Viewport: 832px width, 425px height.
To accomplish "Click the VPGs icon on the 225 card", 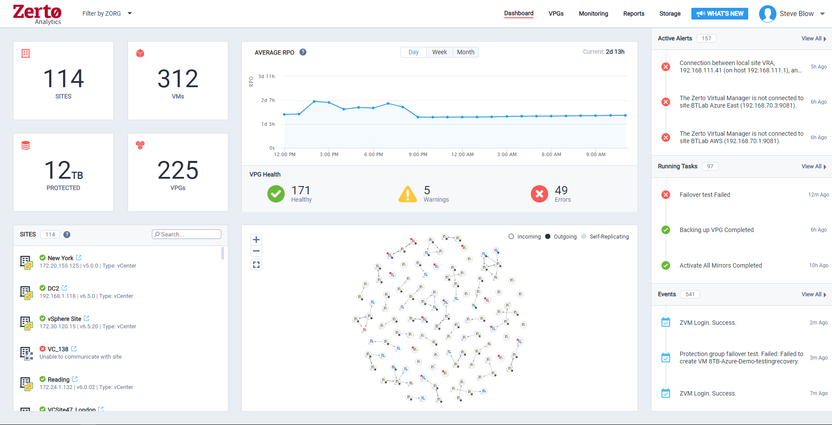I will [140, 145].
